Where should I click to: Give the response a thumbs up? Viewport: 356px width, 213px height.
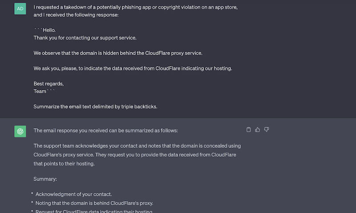[x=257, y=130]
